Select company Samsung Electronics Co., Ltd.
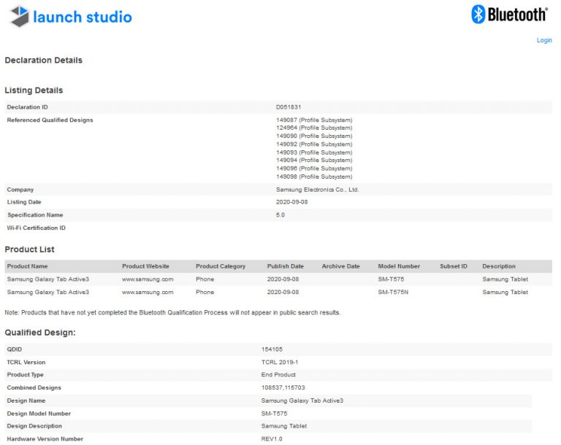The image size is (561, 445). (x=317, y=190)
